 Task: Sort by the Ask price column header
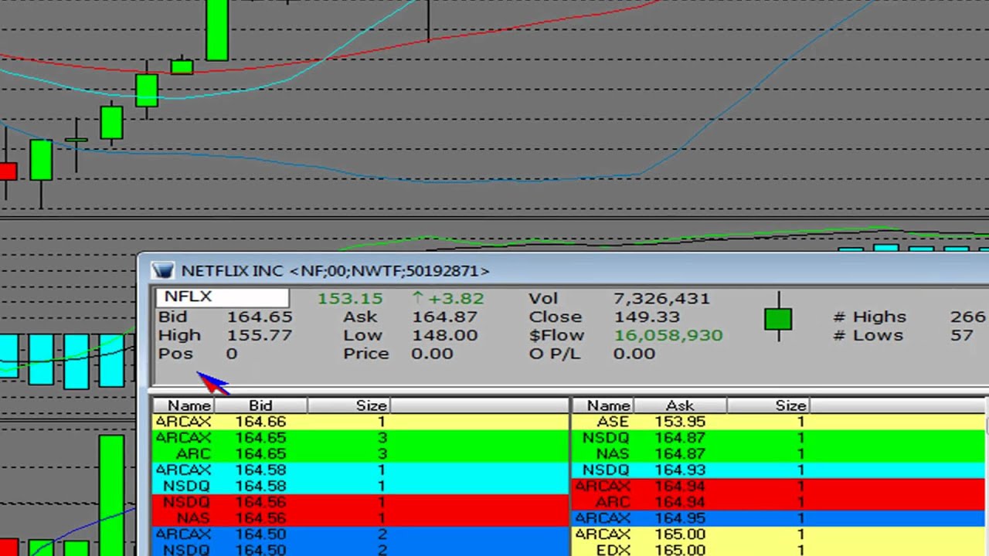pos(680,405)
